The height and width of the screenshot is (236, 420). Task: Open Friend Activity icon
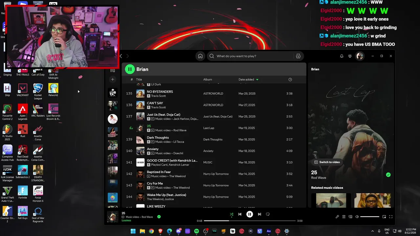(x=350, y=56)
